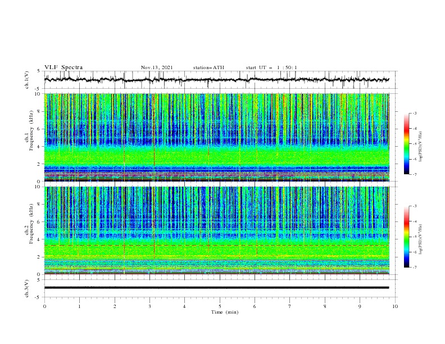Click the "start UT = 1 : 50: 1" text
This screenshot has height=344, width=445.
[x=271, y=67]
